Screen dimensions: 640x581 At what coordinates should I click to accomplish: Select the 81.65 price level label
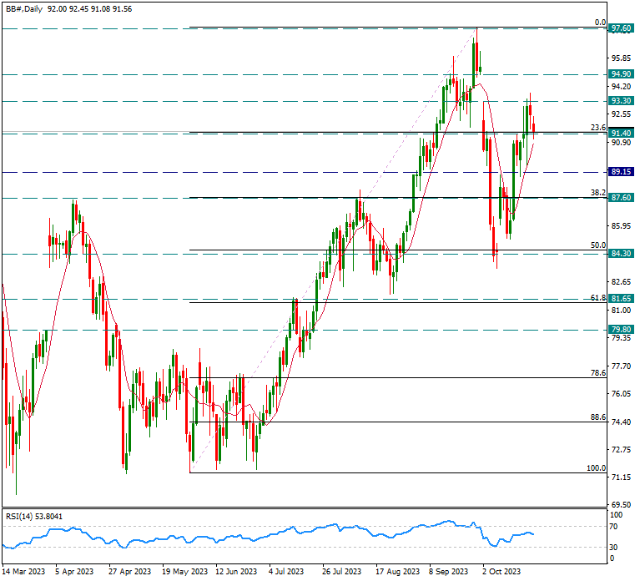[621, 299]
